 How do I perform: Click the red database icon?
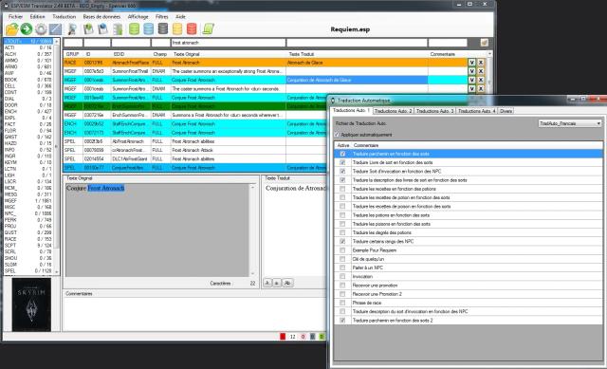pyautogui.click(x=192, y=29)
